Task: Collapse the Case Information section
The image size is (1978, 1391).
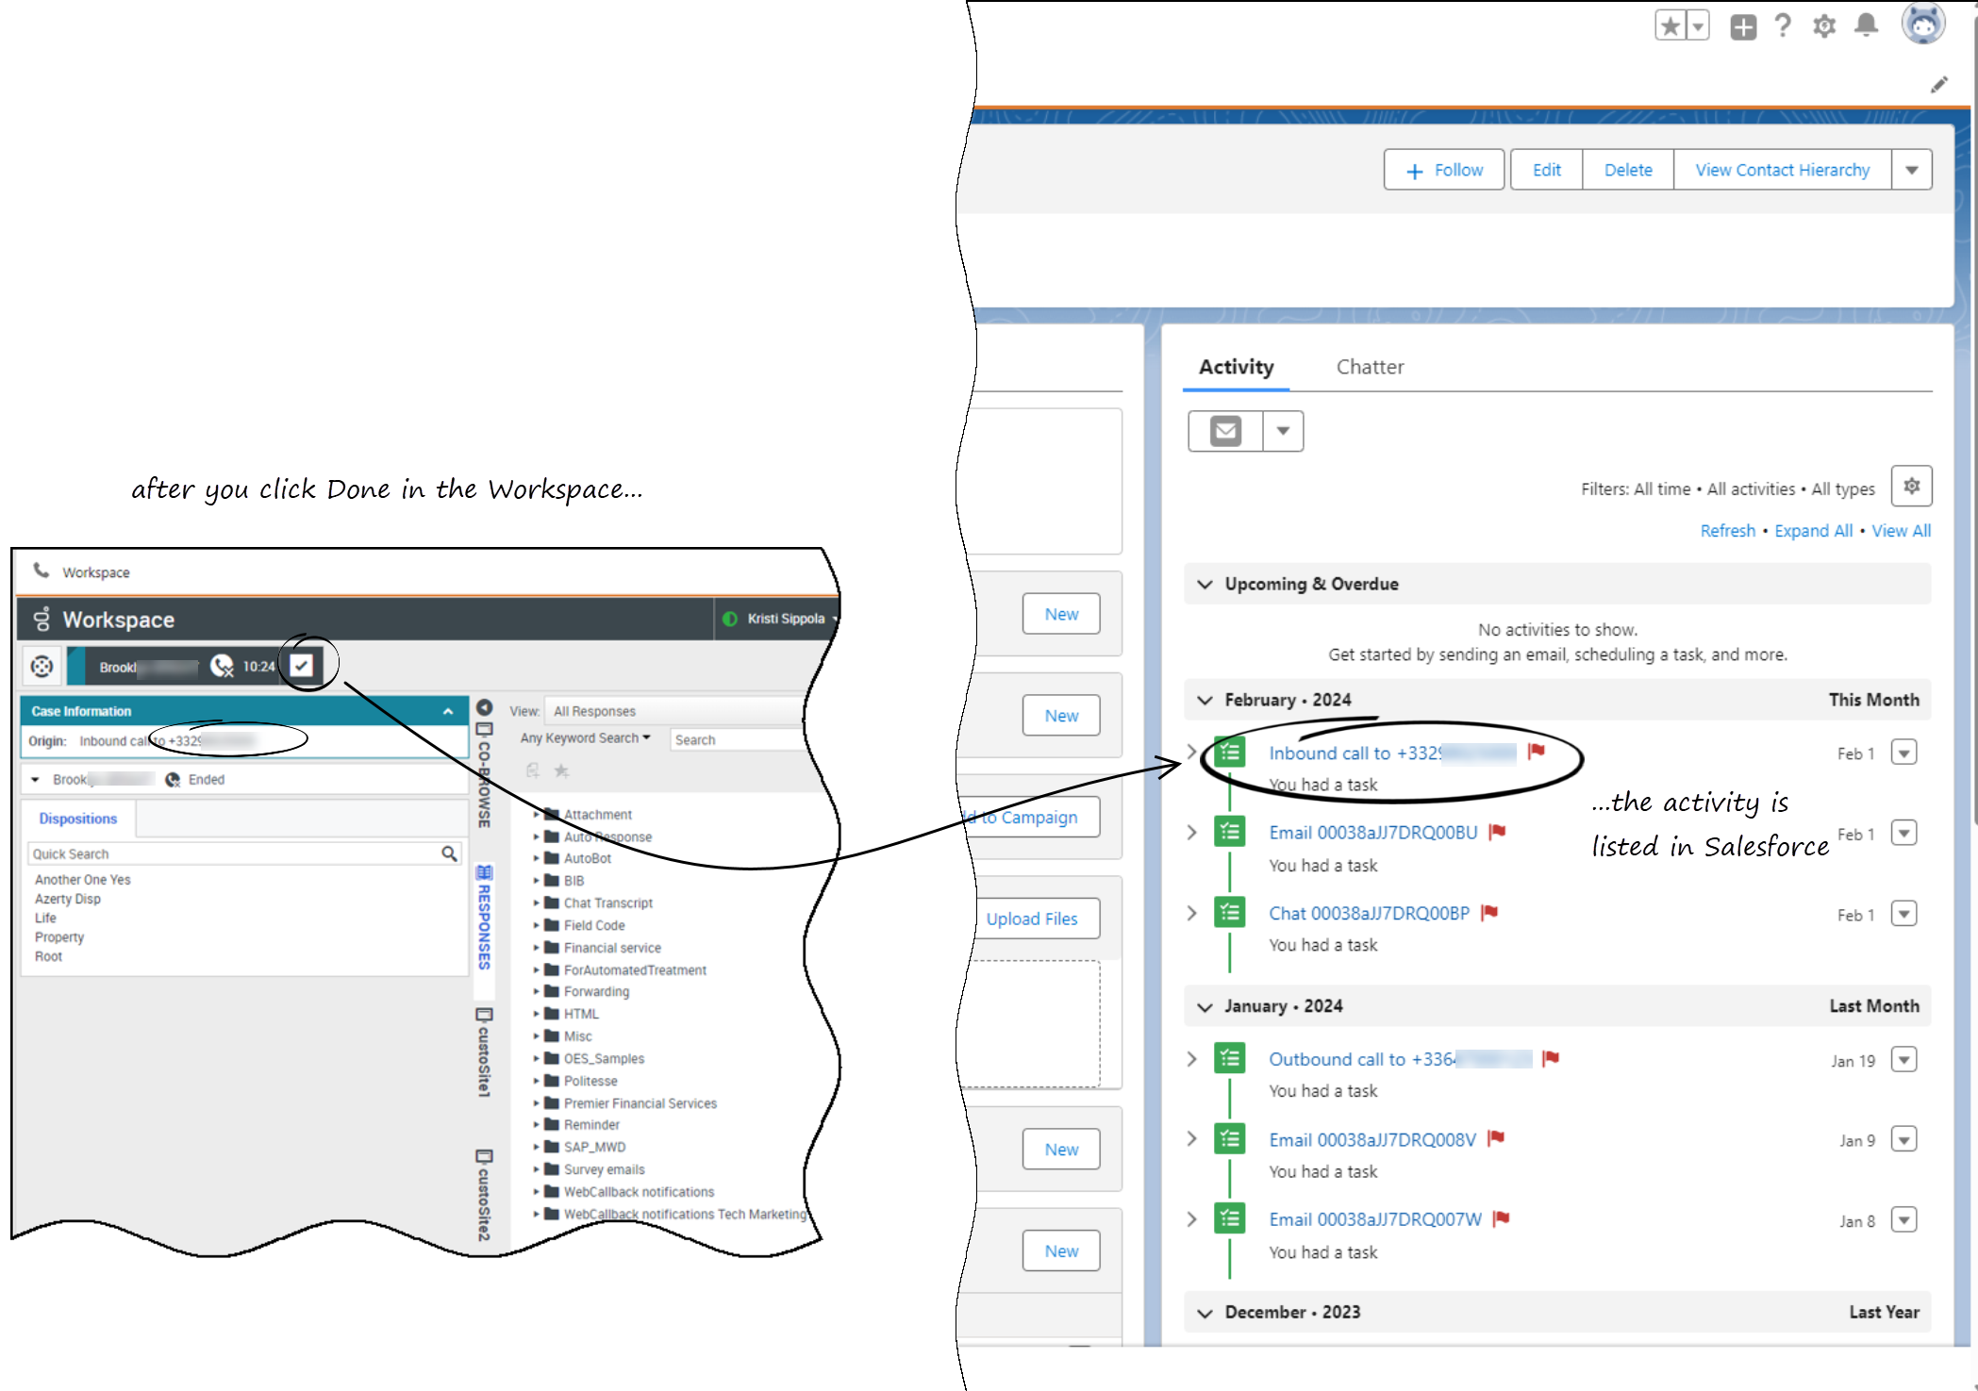Action: pos(449,710)
